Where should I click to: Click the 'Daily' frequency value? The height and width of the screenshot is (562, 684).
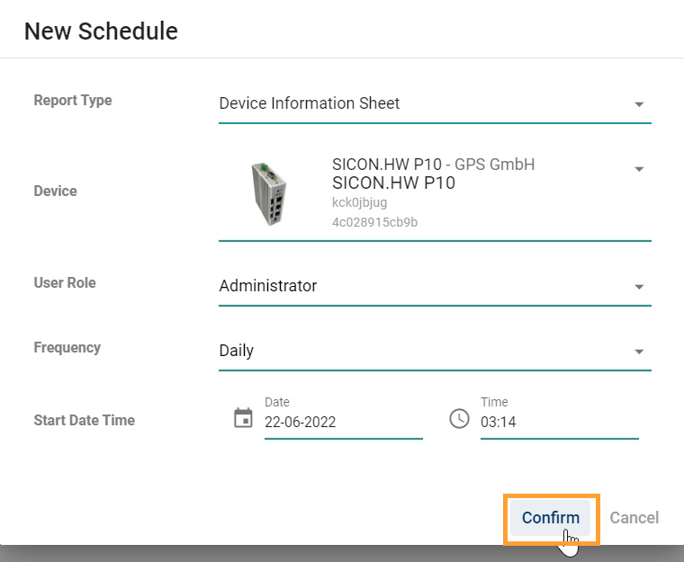[x=237, y=351]
